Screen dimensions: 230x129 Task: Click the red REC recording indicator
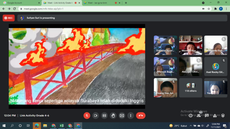pos(9,18)
